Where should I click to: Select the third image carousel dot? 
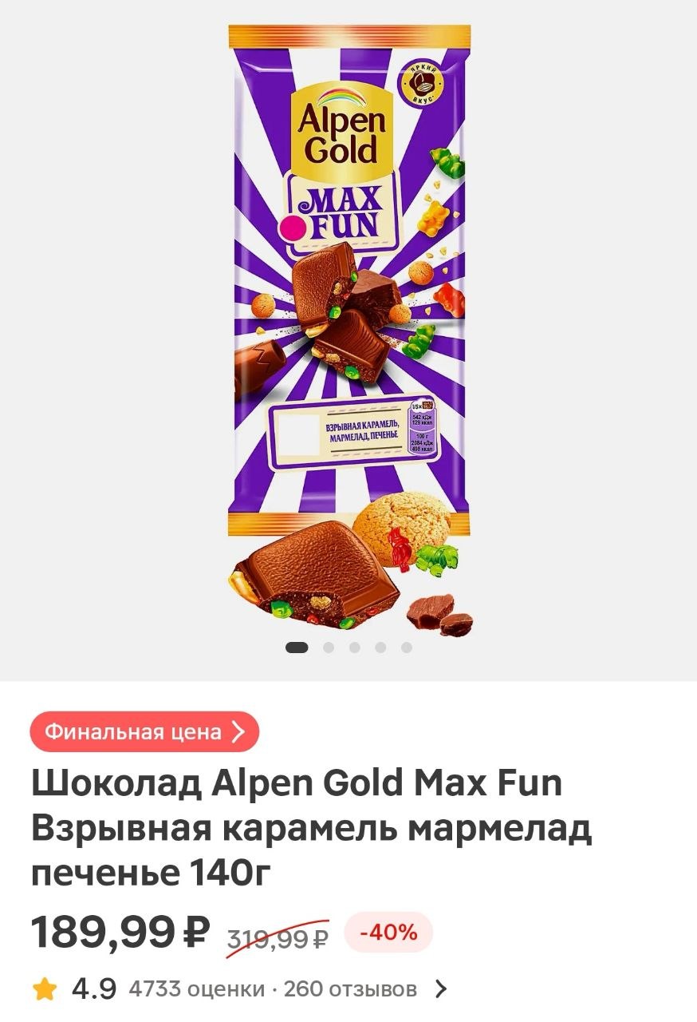coord(355,648)
